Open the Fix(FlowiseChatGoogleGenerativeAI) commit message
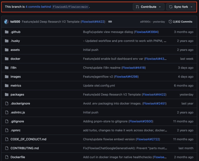The image size is (199, 161). pyautogui.click(x=125, y=148)
